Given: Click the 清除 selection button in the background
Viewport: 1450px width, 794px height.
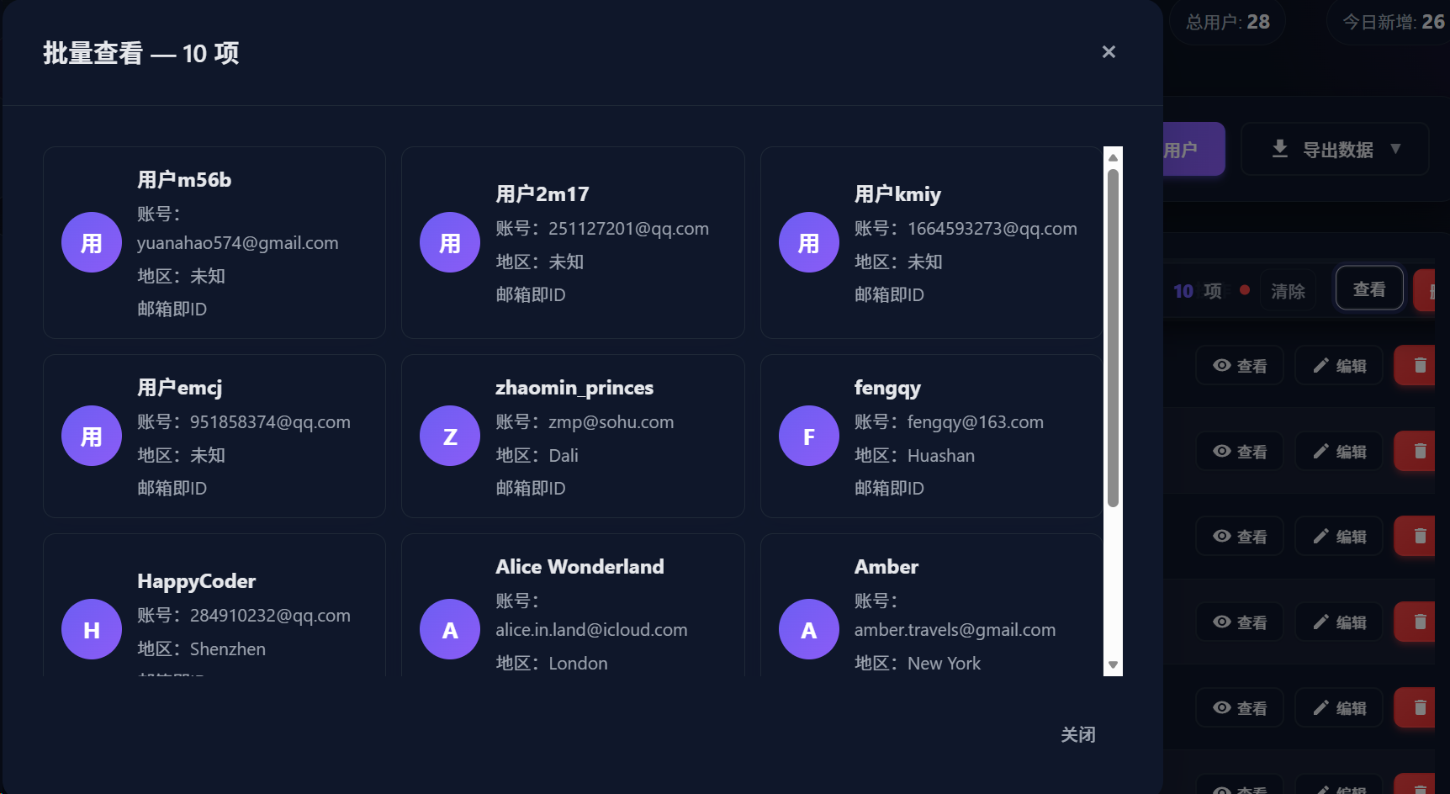Looking at the screenshot, I should (1288, 291).
